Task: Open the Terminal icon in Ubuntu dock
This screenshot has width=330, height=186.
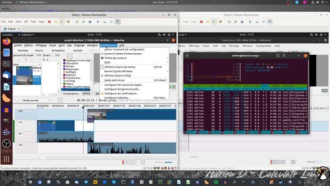Action: point(7,64)
